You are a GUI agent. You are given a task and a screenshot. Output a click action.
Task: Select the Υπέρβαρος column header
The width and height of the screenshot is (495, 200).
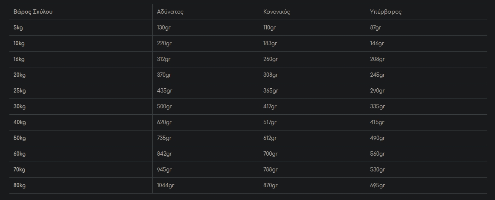[x=386, y=12]
